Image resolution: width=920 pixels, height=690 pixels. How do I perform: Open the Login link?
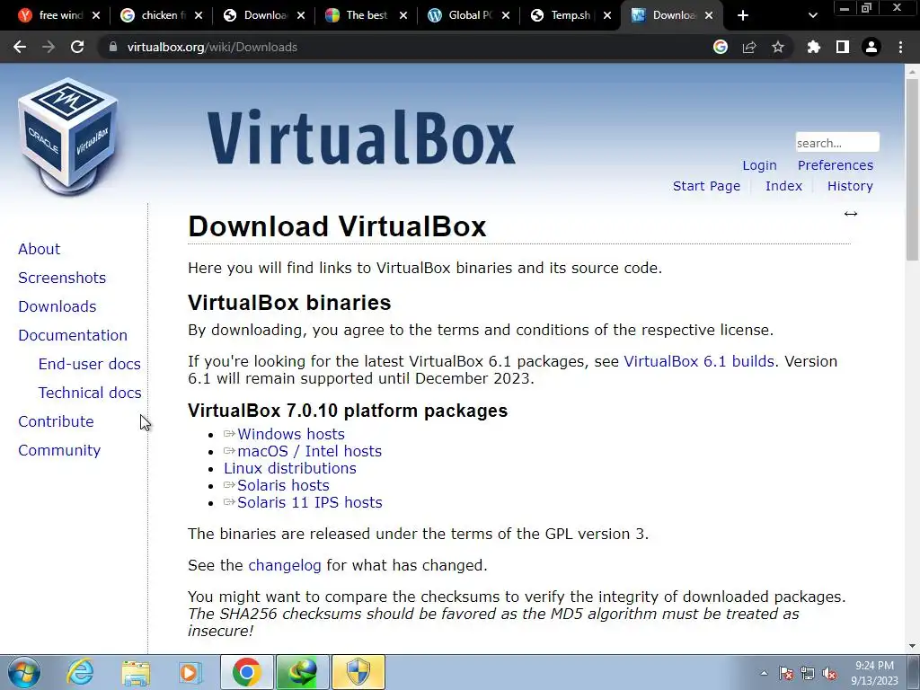click(x=759, y=165)
